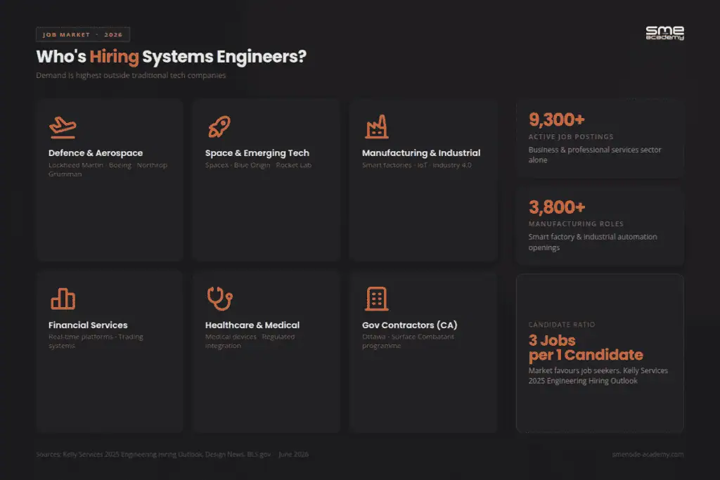Click 'Smart factories · IoT · Industry 4.0' text
The width and height of the screenshot is (720, 480).
[x=416, y=165]
